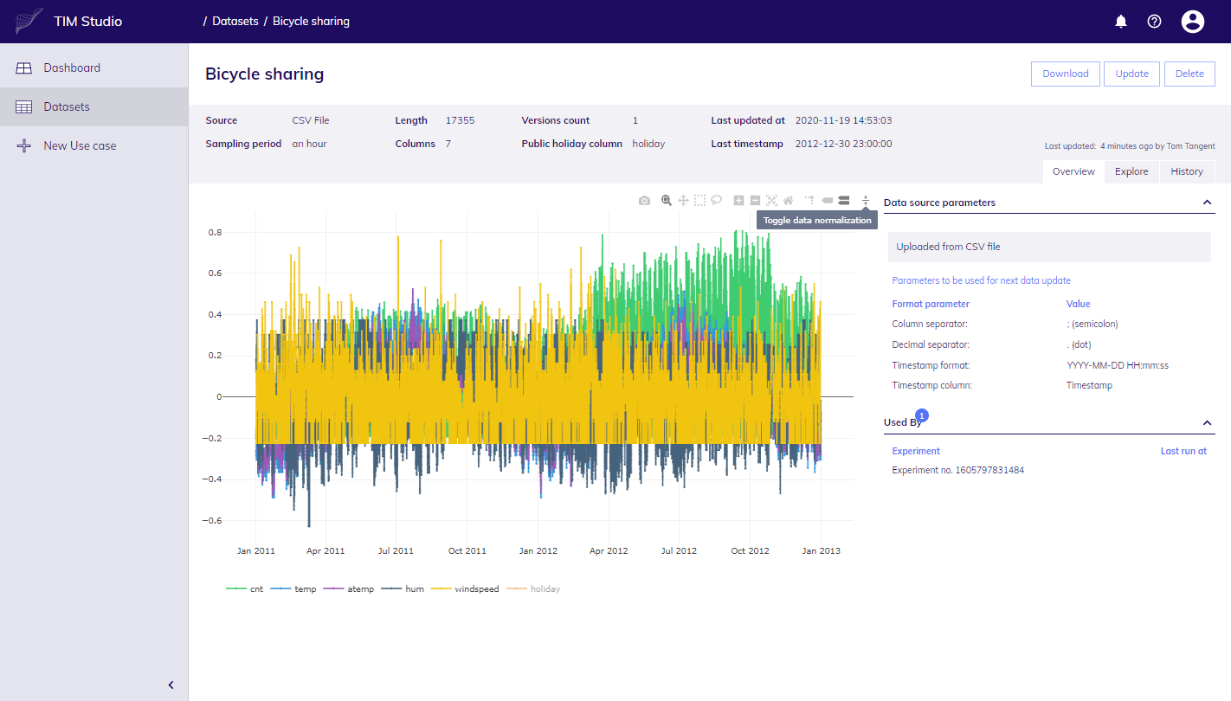Click the YYYY-MM-DD HH:mm:ss timestamp format value

tap(1118, 365)
